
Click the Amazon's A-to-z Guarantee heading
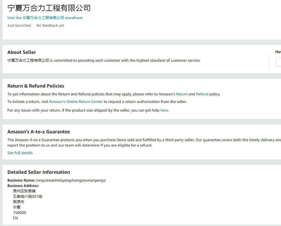tap(39, 132)
